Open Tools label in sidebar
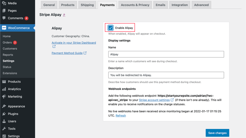Viewport: 246px width, 138px height. coord(12,129)
